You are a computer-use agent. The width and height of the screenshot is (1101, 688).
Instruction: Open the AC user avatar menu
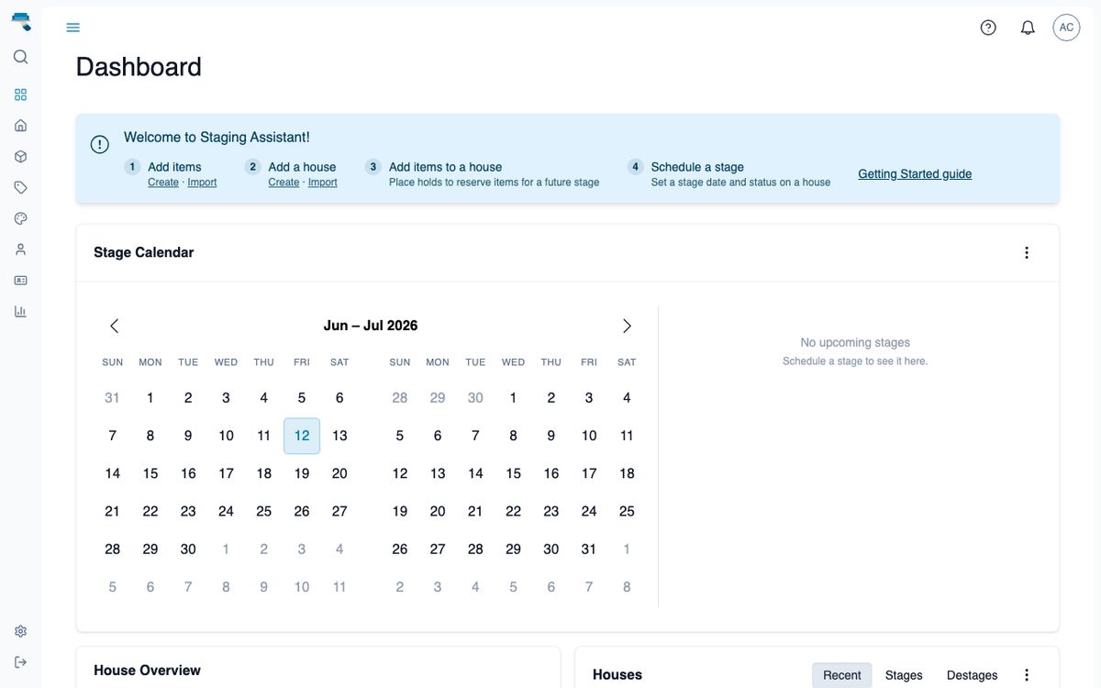click(1066, 28)
